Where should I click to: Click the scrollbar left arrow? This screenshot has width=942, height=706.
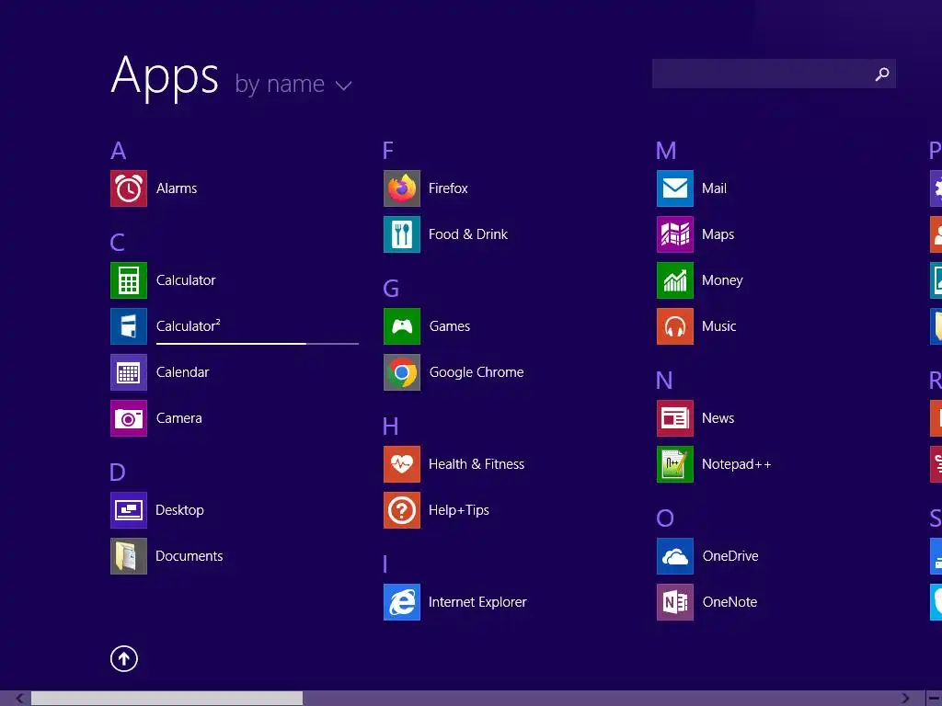tap(19, 699)
